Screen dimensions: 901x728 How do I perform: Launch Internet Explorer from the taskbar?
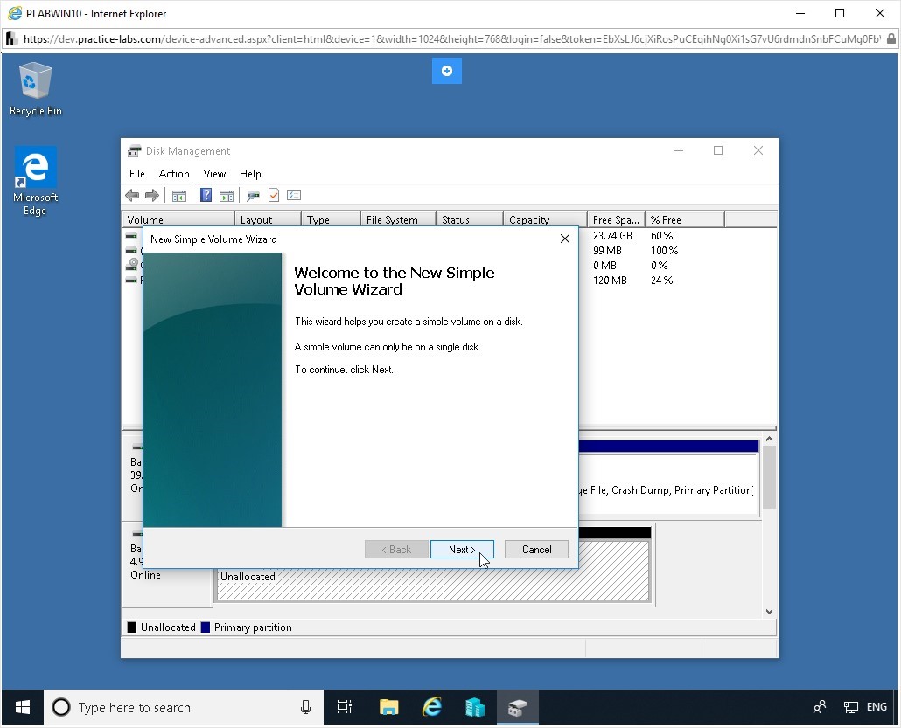click(432, 707)
